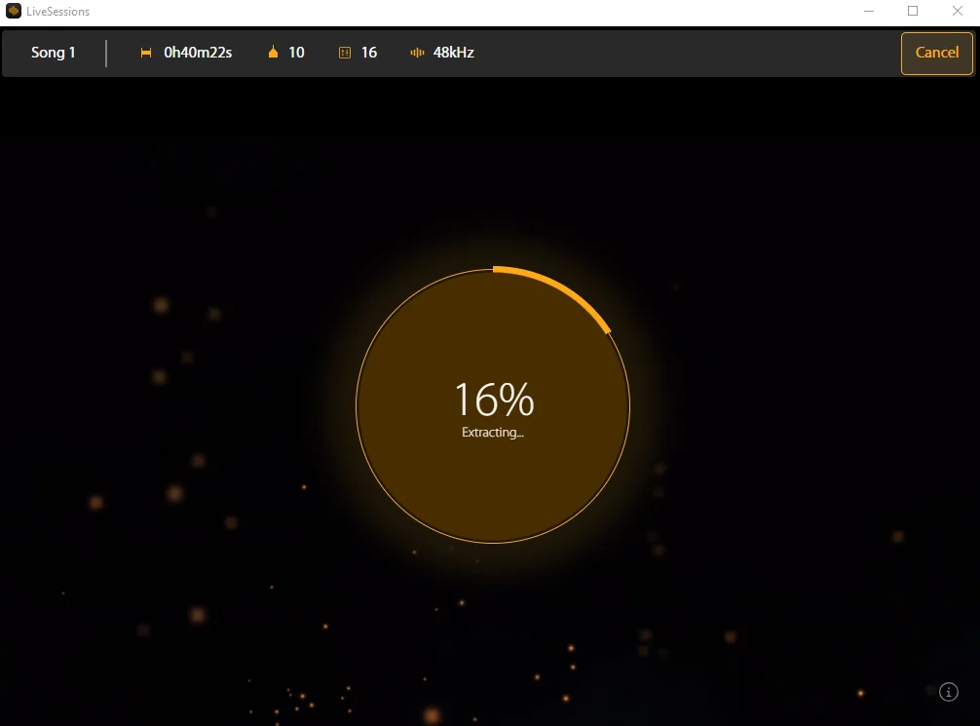Click the duration icon beside 0h40m22s
This screenshot has height=726, width=980.
tap(145, 53)
